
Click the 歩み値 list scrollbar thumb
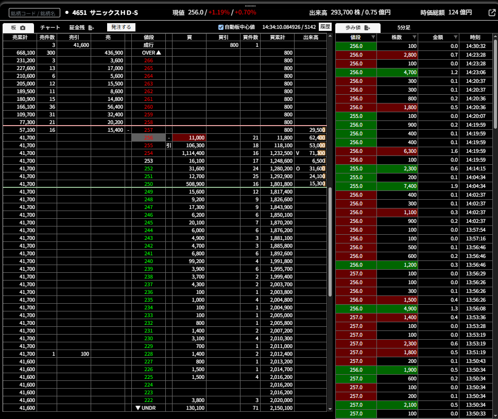[495, 84]
